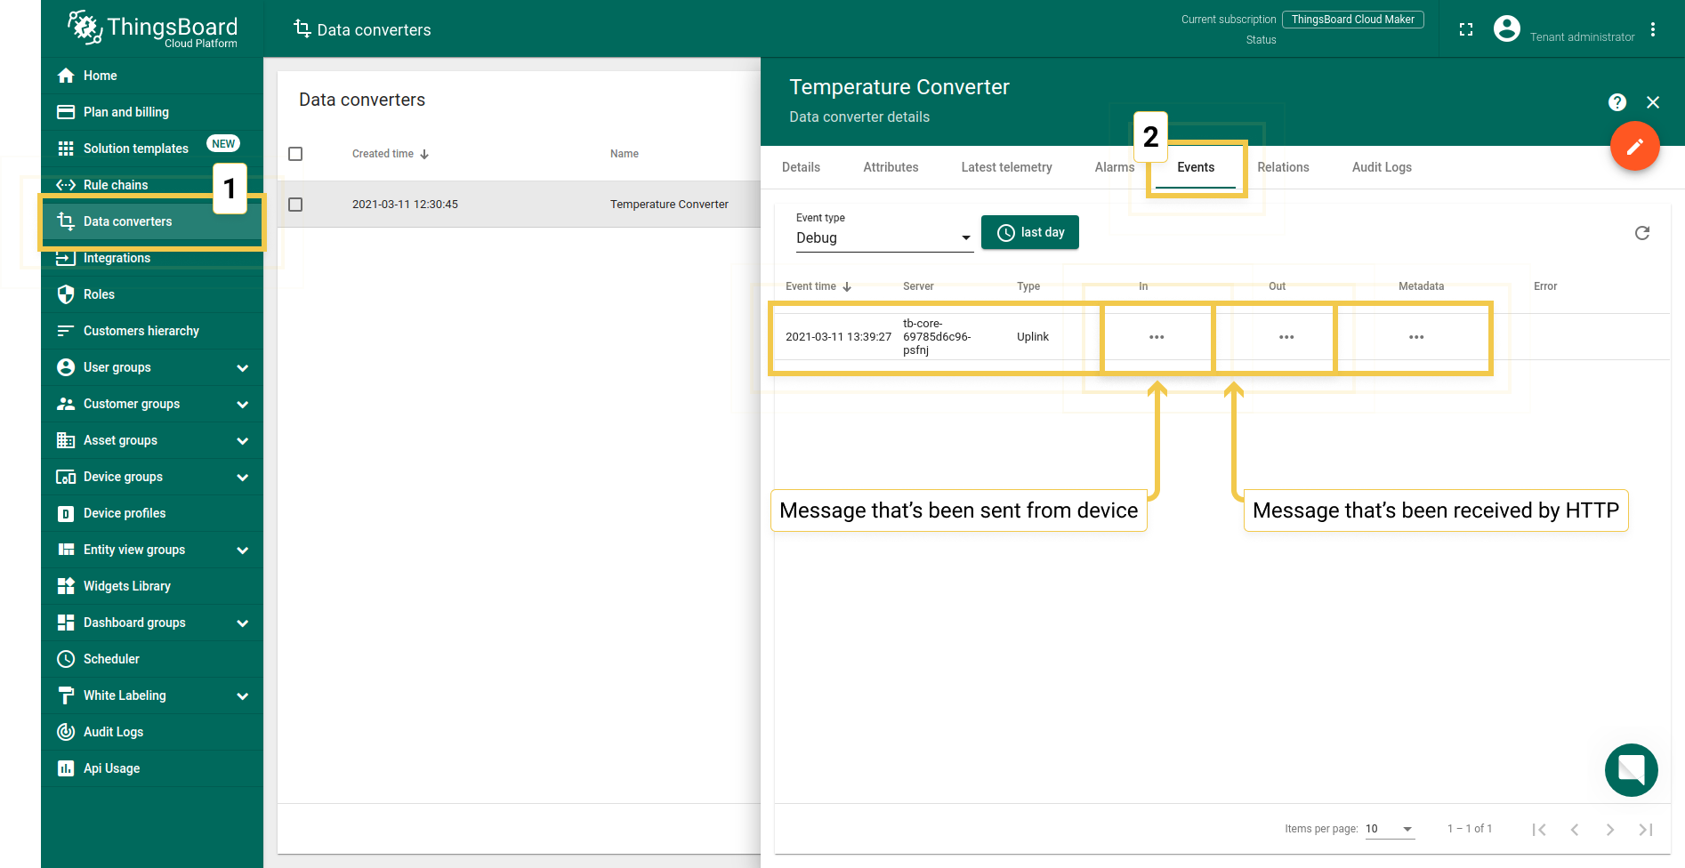This screenshot has width=1685, height=868.
Task: View Metadata of debug event
Action: point(1416,337)
